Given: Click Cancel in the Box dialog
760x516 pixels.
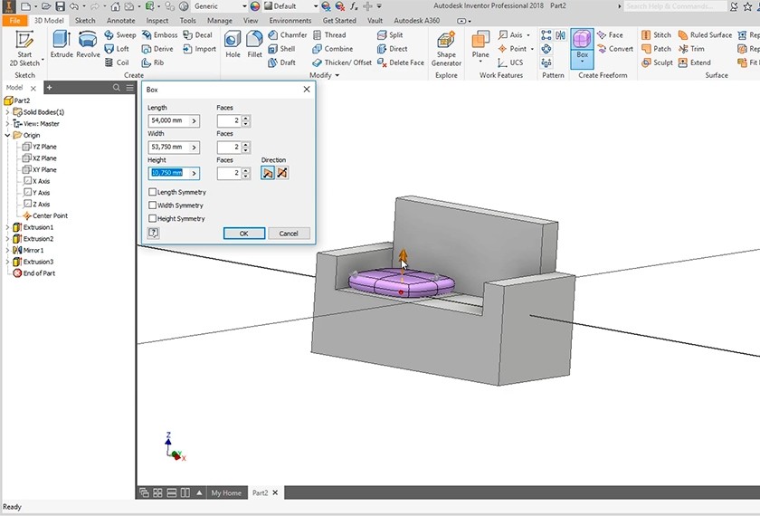Looking at the screenshot, I should [x=289, y=233].
